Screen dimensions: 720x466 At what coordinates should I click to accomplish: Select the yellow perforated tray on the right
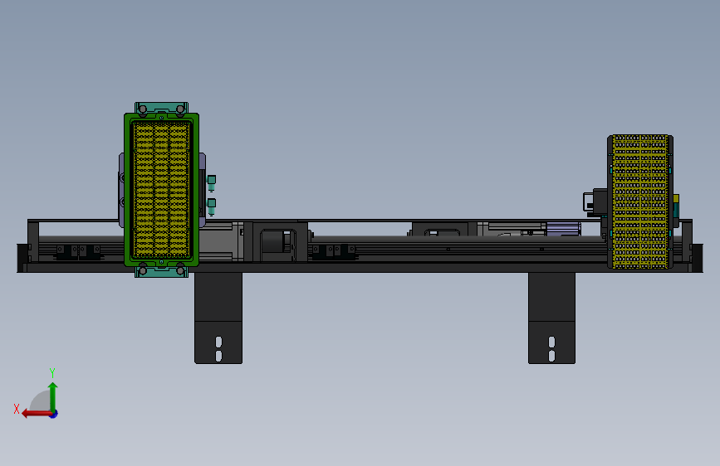point(640,201)
